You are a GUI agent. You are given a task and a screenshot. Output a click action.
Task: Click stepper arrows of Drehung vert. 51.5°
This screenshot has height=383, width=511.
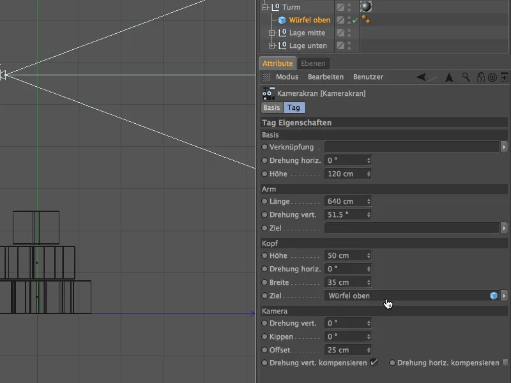[x=369, y=214]
